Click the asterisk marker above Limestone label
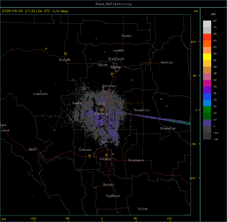Image resolution: width=227 pixels, height=222 pixels. click(40, 91)
